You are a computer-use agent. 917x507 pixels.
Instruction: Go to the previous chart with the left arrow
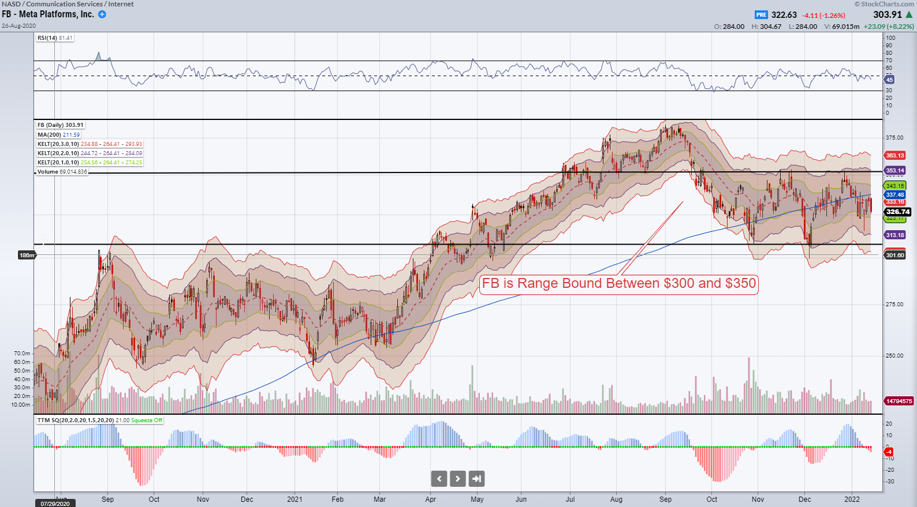click(439, 478)
